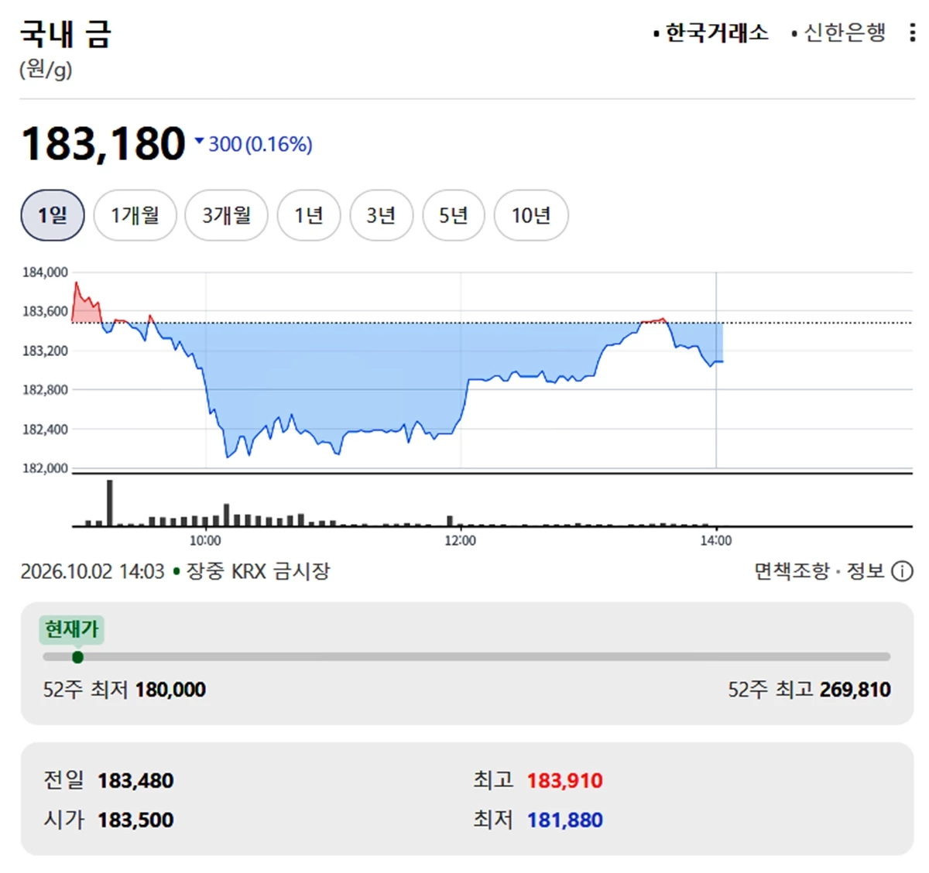Click the current price 183,180
The width and height of the screenshot is (929, 873).
tap(104, 144)
